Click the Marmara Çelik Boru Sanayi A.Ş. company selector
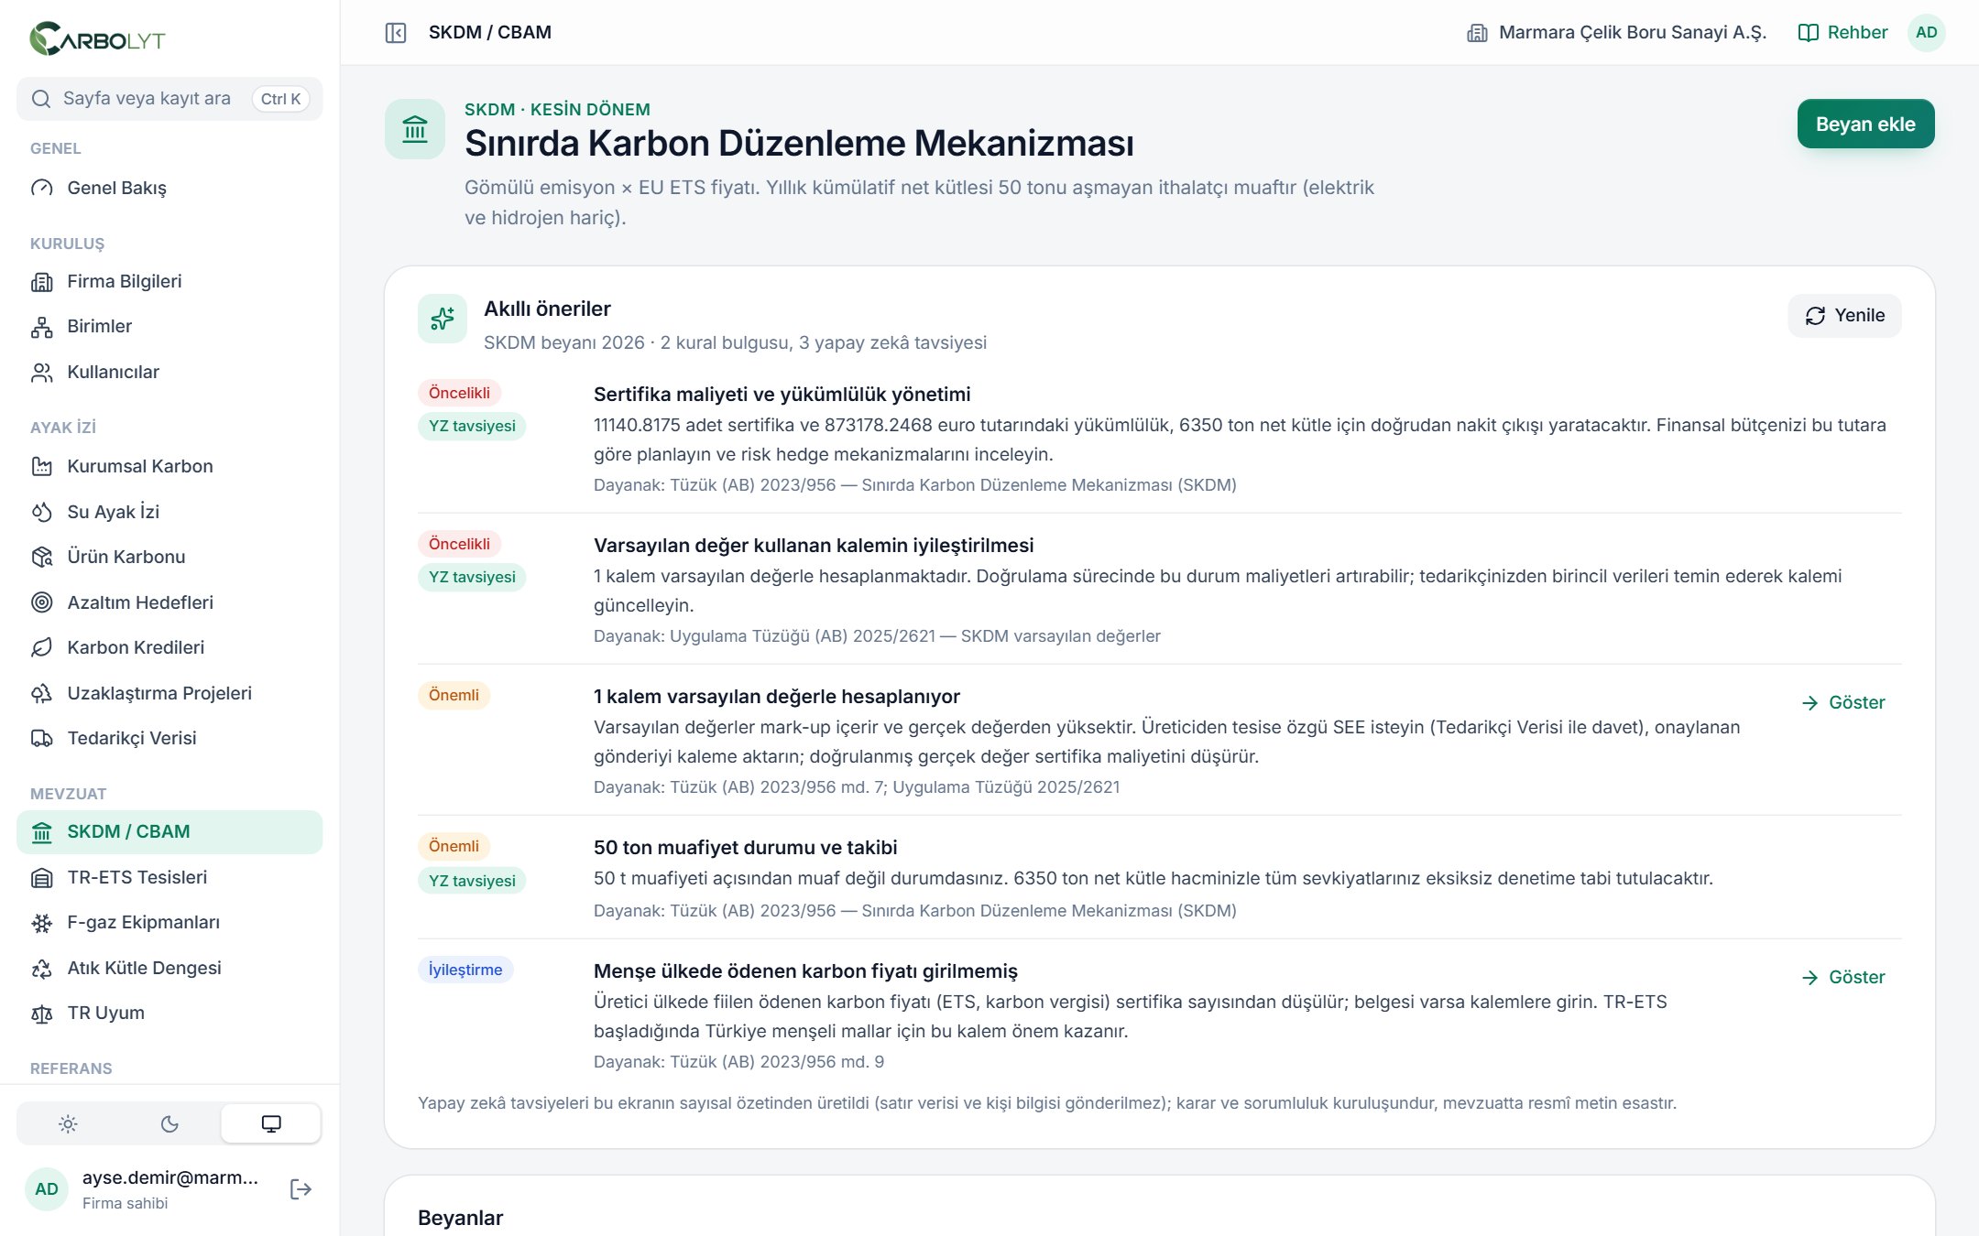The width and height of the screenshot is (1979, 1236). click(1616, 33)
